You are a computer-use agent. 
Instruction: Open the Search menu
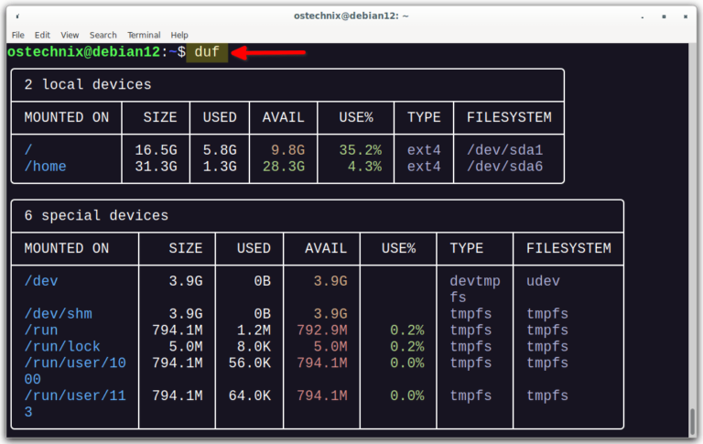coord(103,35)
